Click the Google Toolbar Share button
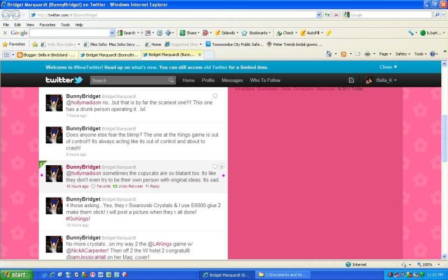This screenshot has width=448, height=280. pos(188,33)
